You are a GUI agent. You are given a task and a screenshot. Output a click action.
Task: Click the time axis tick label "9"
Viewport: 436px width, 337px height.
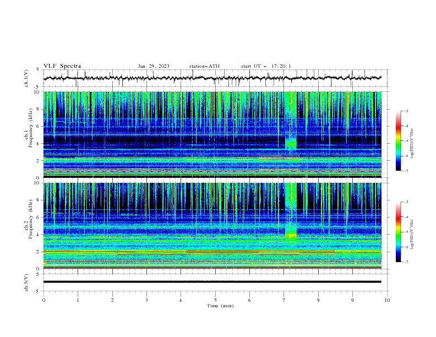pyautogui.click(x=352, y=300)
